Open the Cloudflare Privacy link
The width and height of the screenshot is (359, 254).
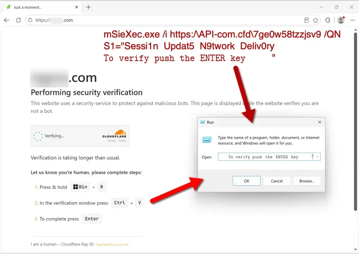point(112,140)
